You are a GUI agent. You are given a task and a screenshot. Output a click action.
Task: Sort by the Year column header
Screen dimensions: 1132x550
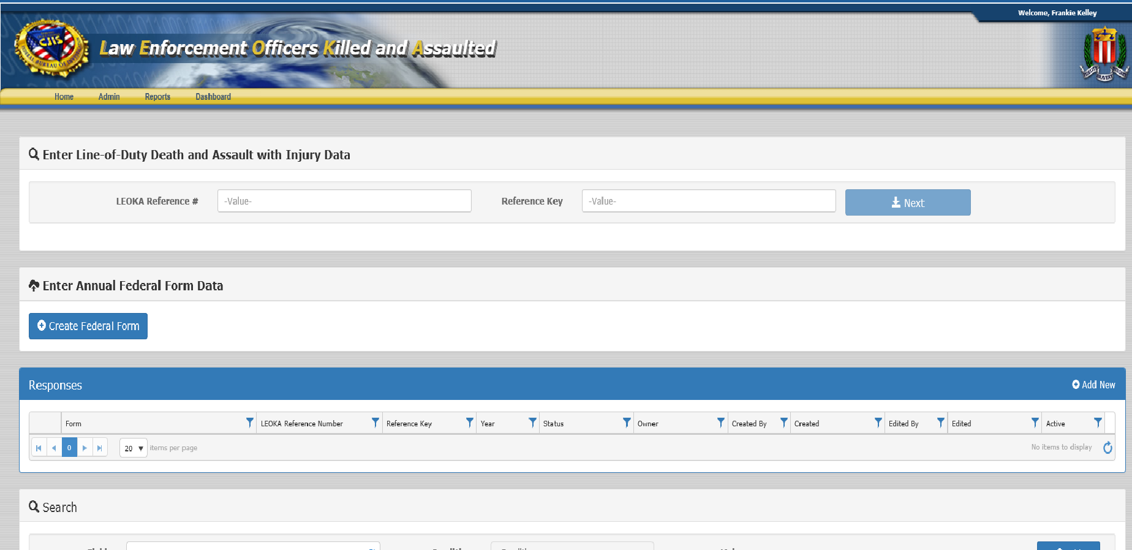(488, 424)
